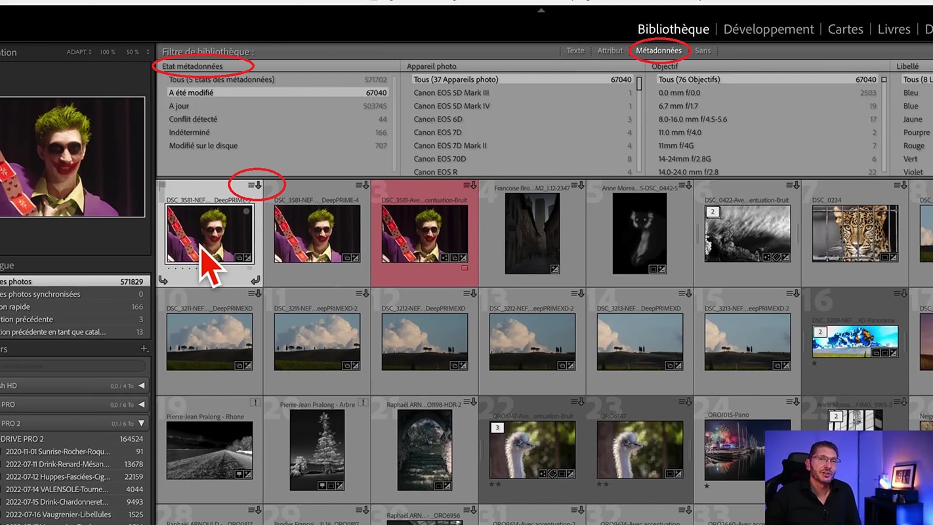The width and height of the screenshot is (933, 525).
Task: Click metadata status icon on DSC_3581 DeepPRIME-4 cell
Action: [362, 186]
